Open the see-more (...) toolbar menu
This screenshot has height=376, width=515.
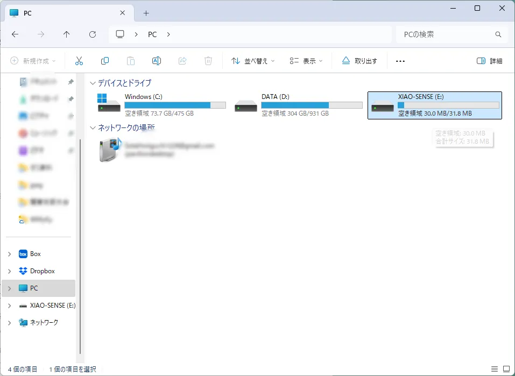pos(400,61)
